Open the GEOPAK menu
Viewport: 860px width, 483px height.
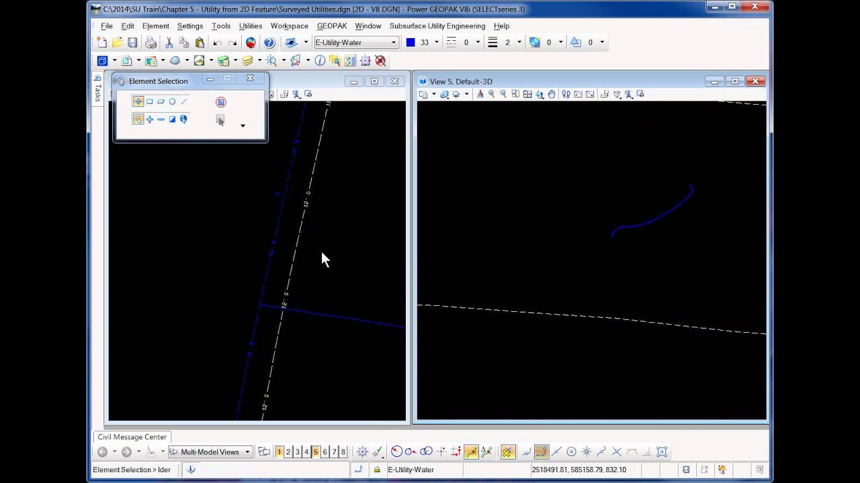332,25
